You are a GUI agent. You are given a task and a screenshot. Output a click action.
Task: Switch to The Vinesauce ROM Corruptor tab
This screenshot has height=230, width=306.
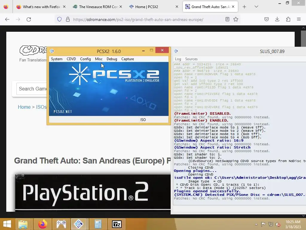coord(98,7)
